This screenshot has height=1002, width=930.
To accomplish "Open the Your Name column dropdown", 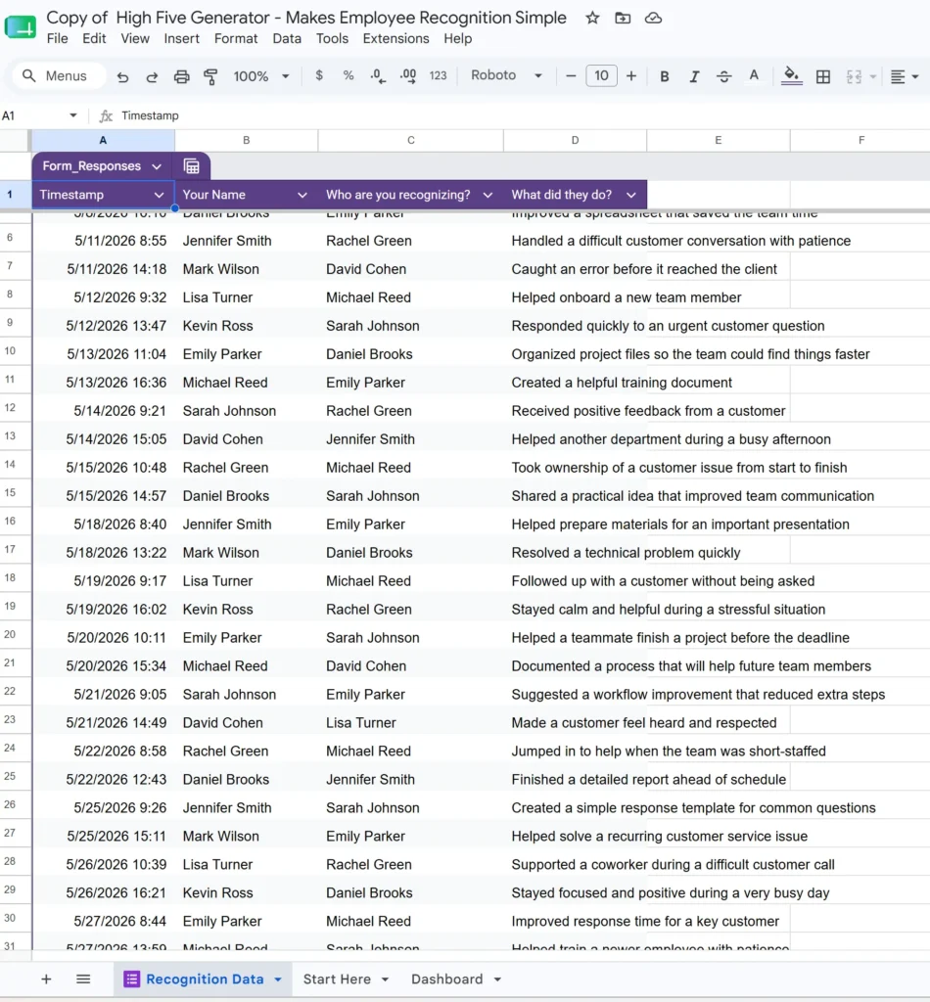I will pyautogui.click(x=302, y=195).
